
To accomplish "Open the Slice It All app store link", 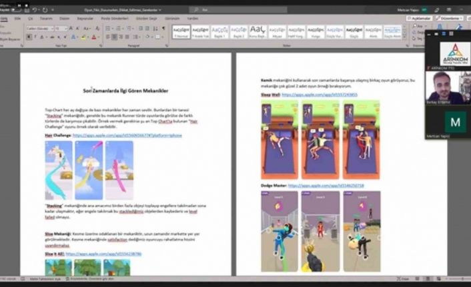I will pos(103,254).
